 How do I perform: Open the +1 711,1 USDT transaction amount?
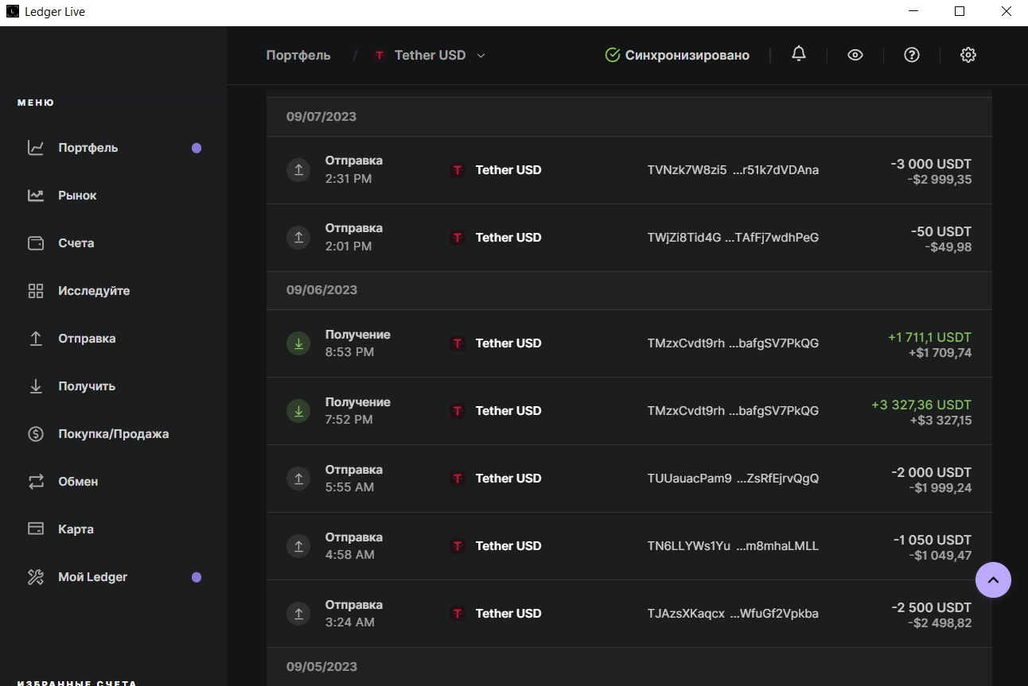(929, 337)
